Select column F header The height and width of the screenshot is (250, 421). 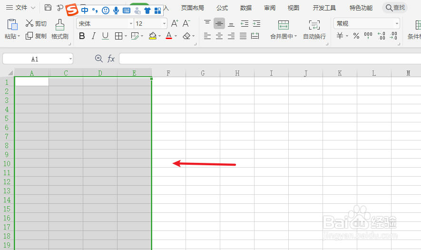168,73
